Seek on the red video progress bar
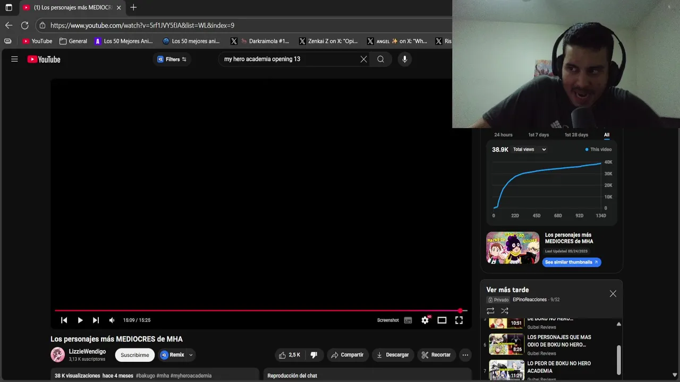The width and height of the screenshot is (680, 382). click(261, 310)
